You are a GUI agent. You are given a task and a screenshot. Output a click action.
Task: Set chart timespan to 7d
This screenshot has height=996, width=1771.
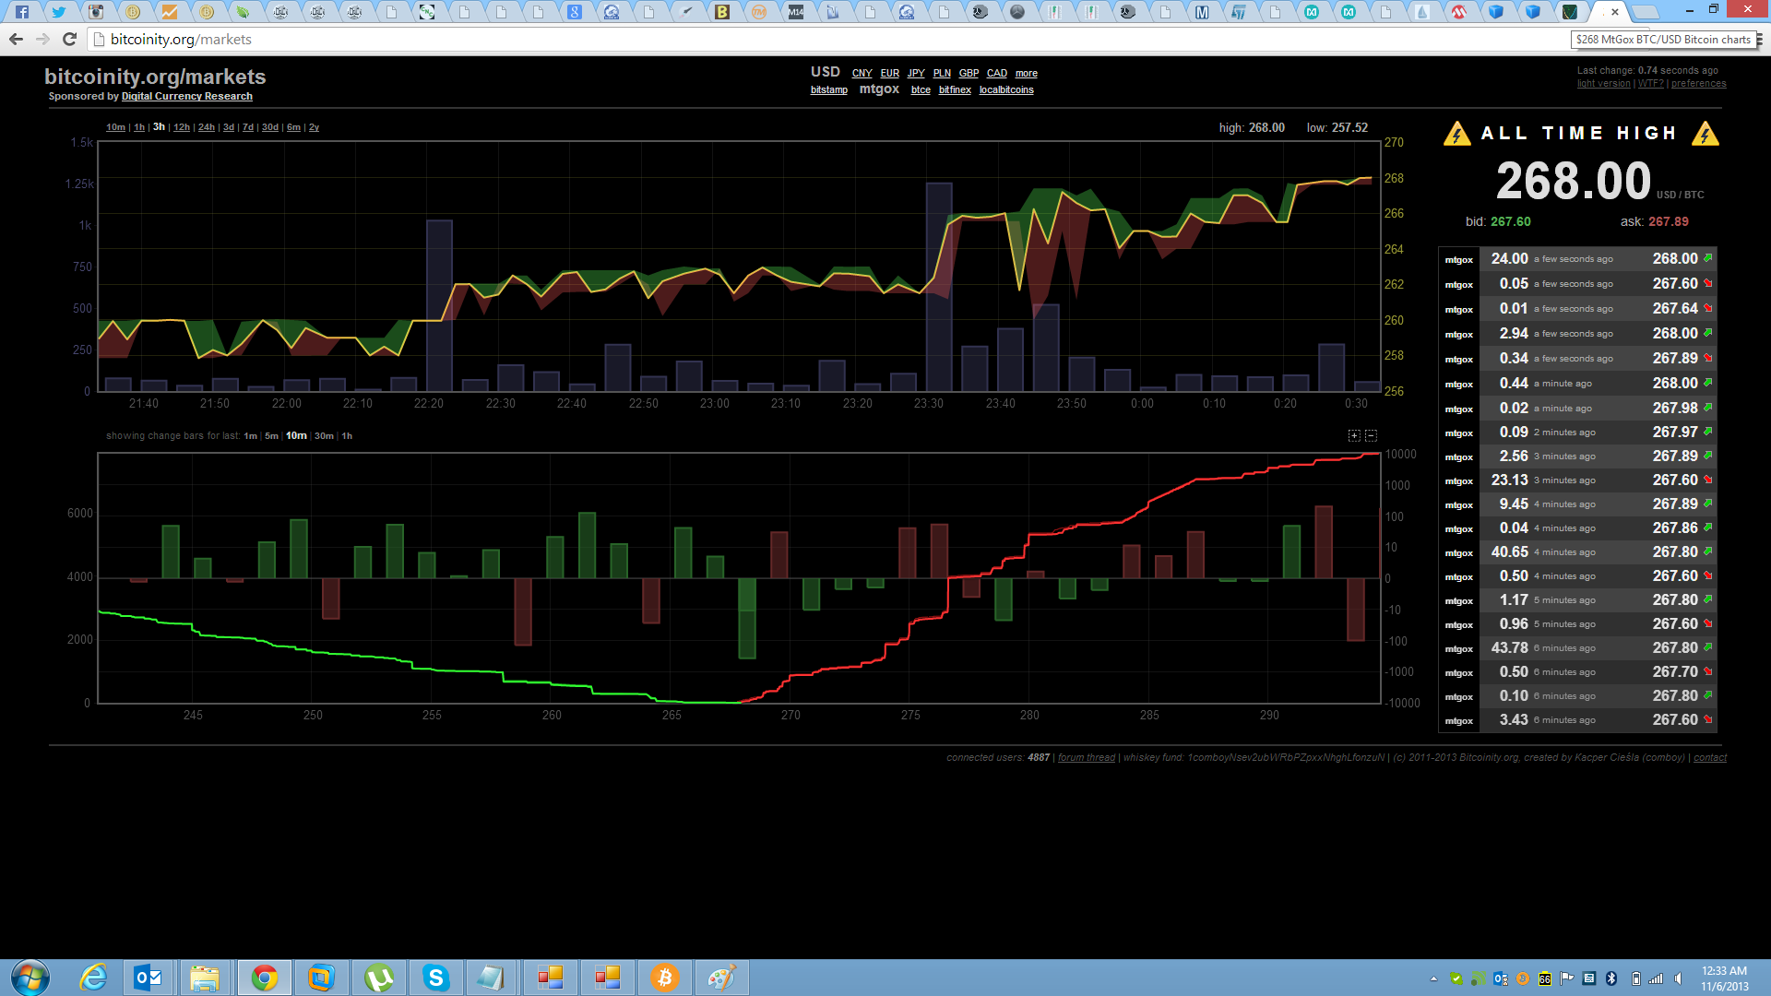coord(248,127)
